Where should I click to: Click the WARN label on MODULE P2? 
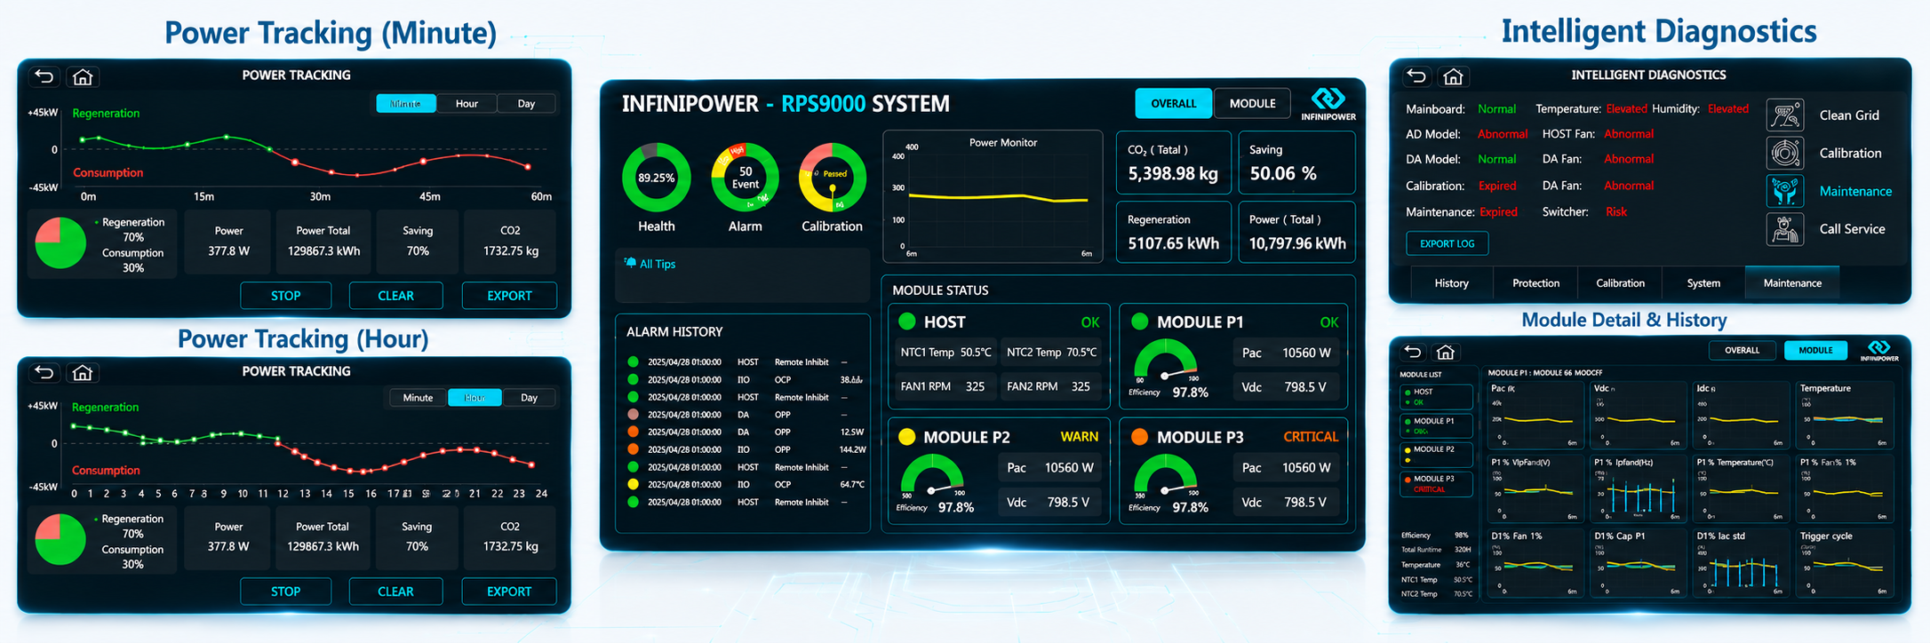coord(1079,437)
